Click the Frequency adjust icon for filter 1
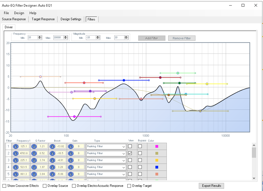The image size is (263, 191). point(16,146)
